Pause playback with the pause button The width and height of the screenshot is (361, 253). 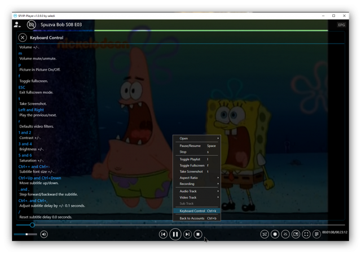click(x=175, y=234)
